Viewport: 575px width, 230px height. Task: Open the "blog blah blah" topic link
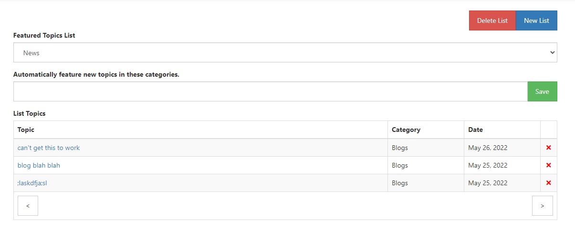click(x=39, y=165)
